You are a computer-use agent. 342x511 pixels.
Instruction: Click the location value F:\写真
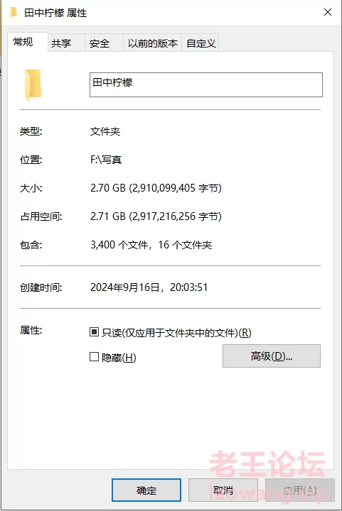tap(106, 160)
